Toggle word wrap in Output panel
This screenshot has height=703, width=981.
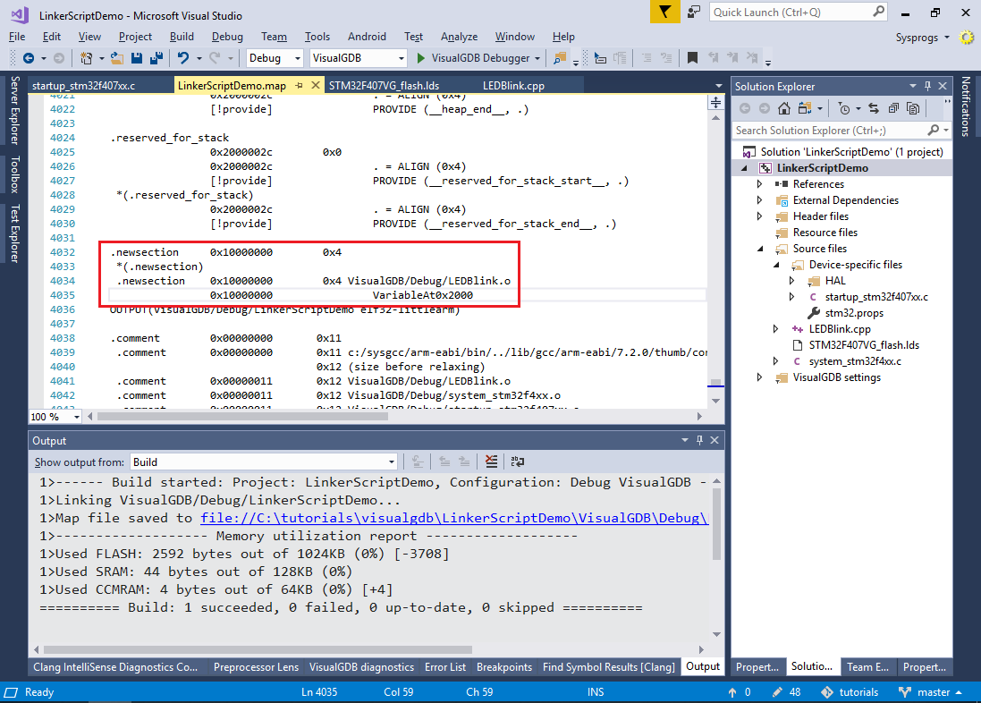517,462
